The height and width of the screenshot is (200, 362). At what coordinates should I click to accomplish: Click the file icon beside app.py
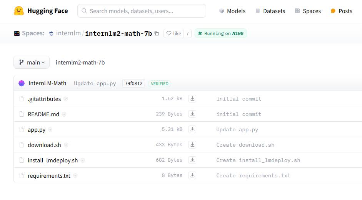[x=22, y=129]
